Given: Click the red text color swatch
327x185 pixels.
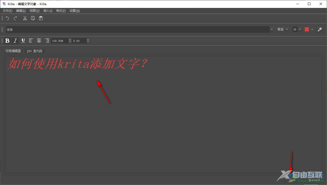Looking at the screenshot, I should coord(307,29).
